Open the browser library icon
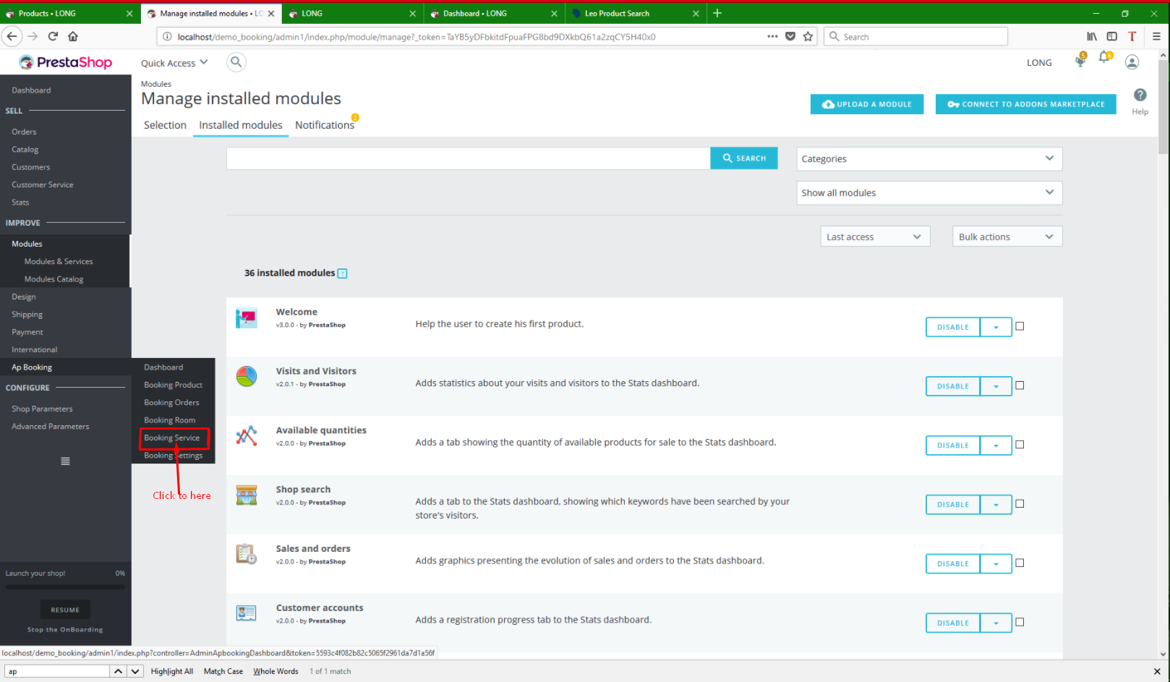This screenshot has width=1170, height=682. [1092, 36]
